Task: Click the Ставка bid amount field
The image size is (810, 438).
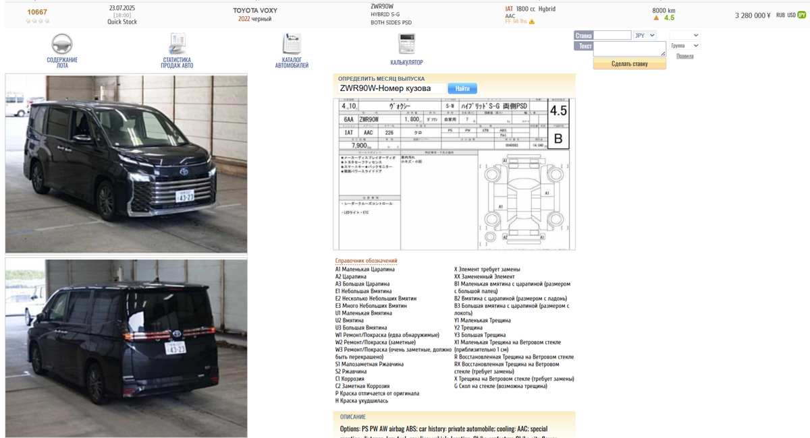Action: pyautogui.click(x=612, y=35)
